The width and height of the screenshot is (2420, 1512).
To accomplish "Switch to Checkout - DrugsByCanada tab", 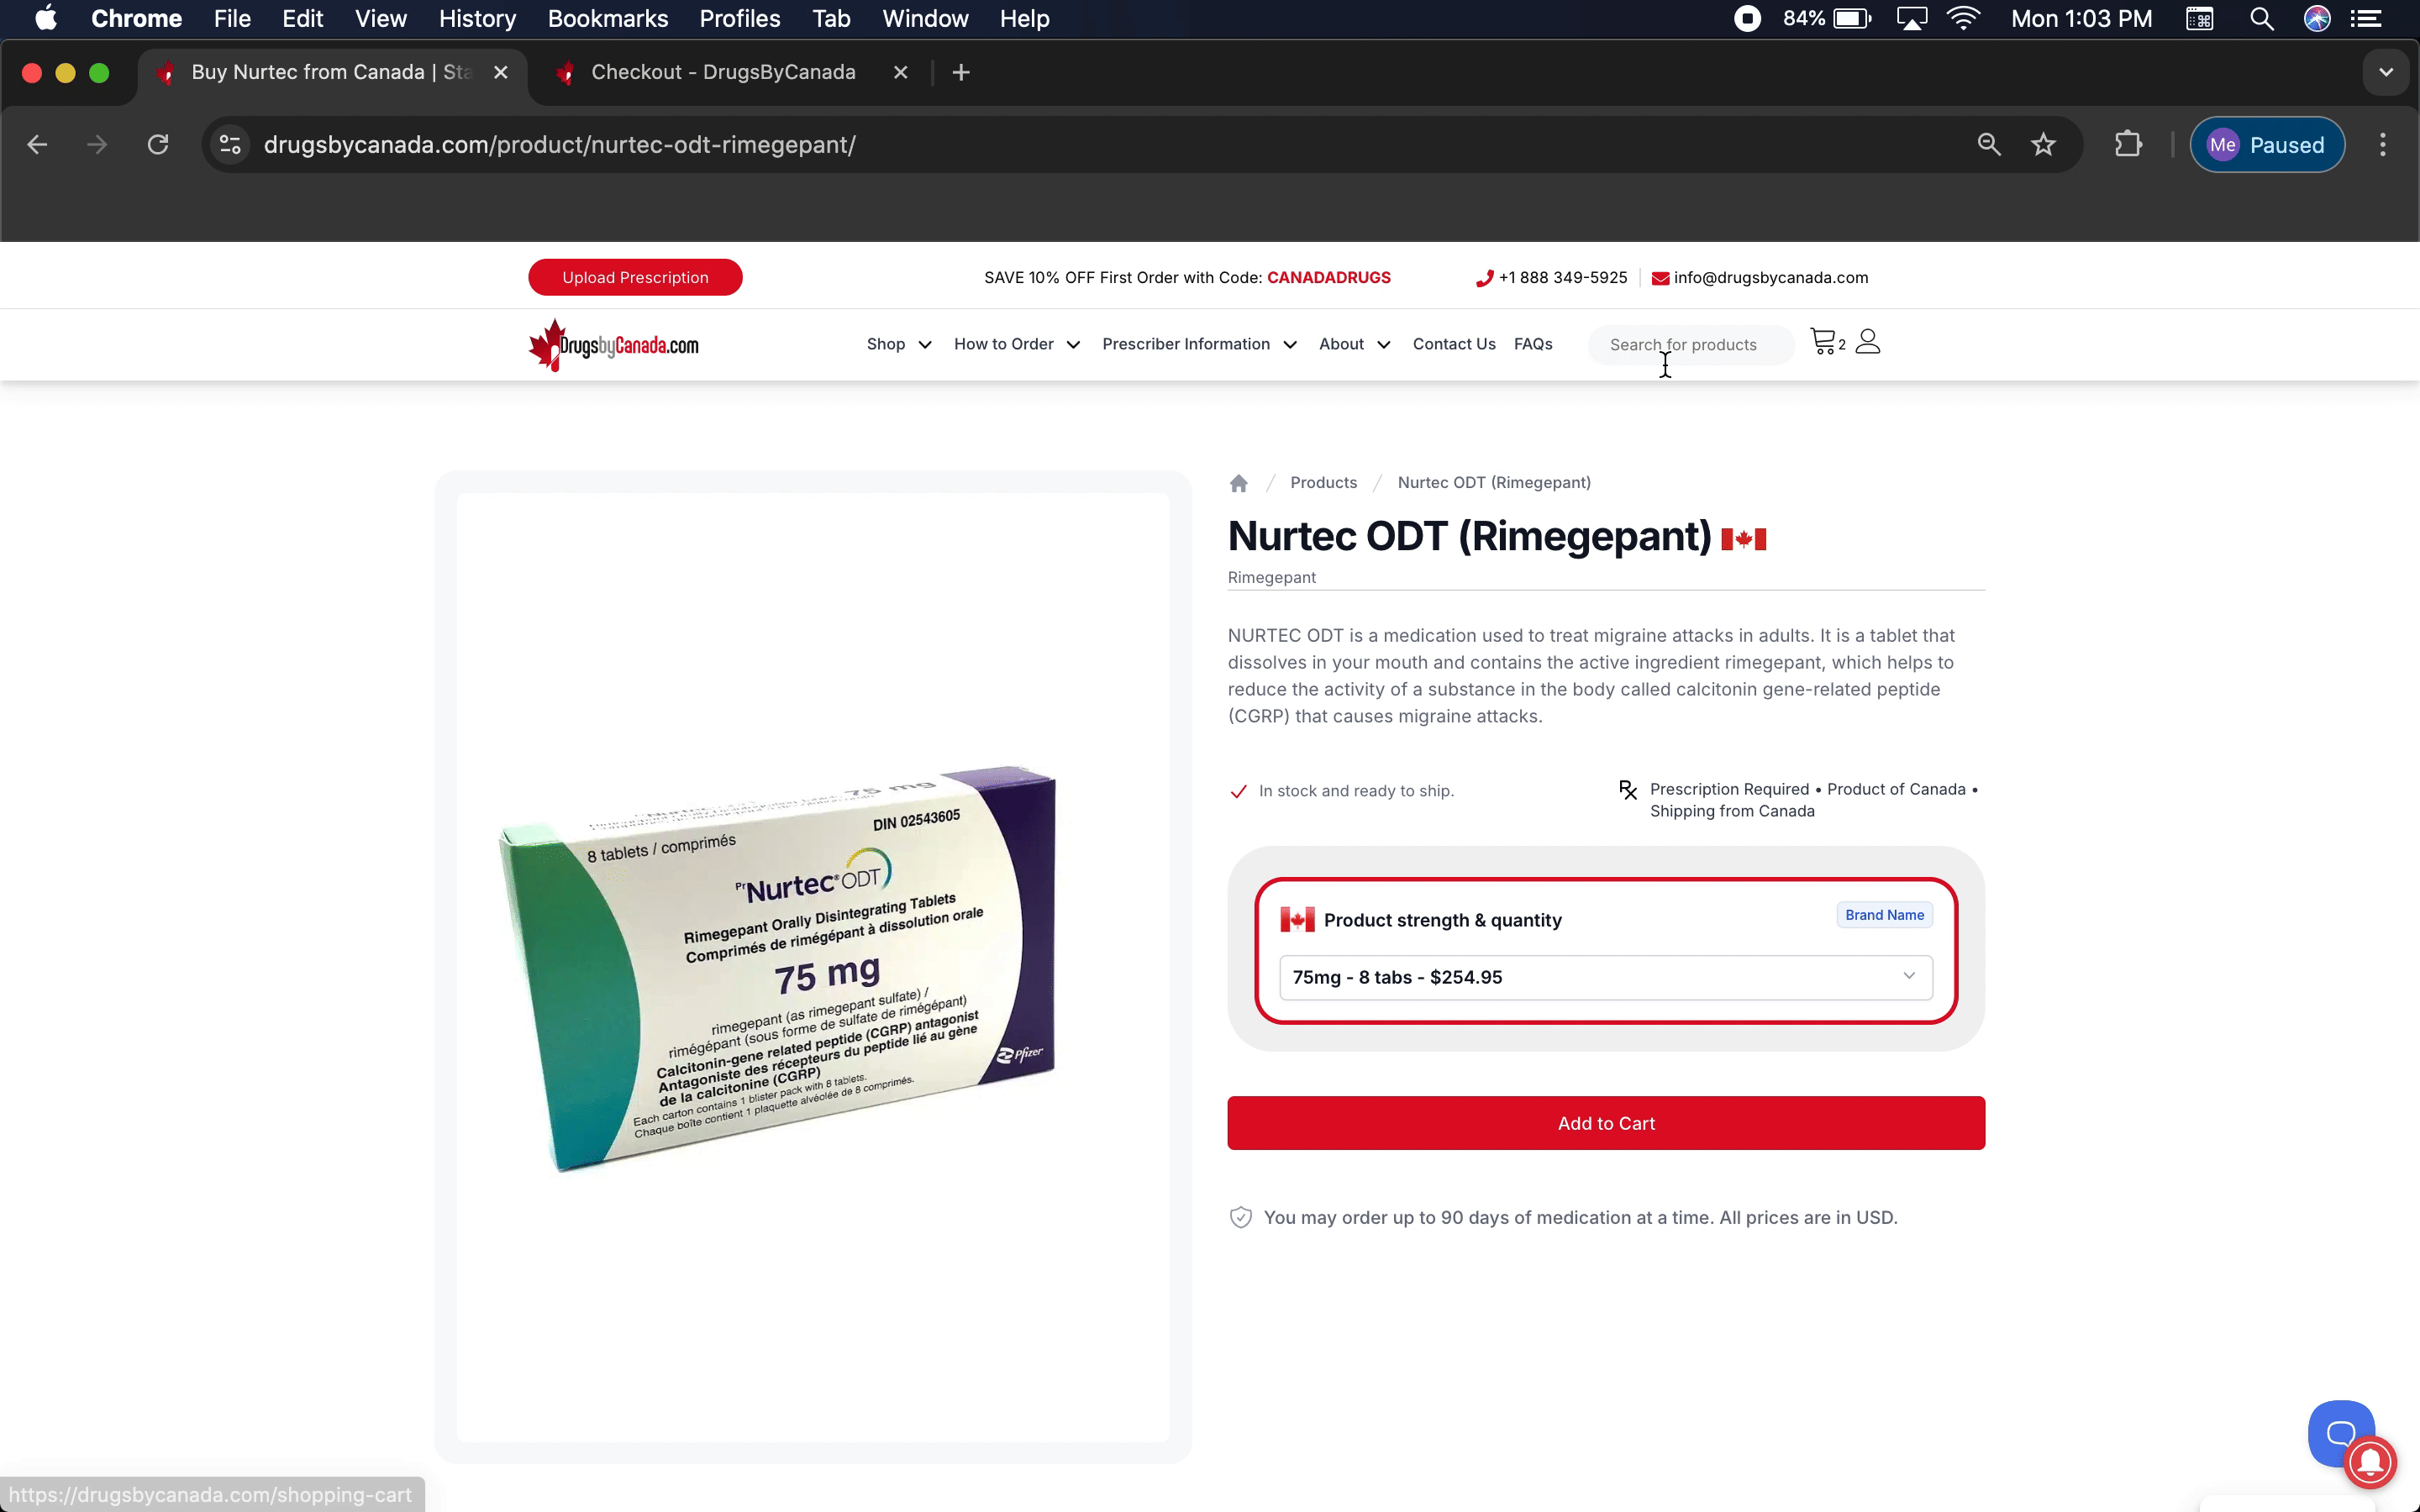I will (723, 72).
